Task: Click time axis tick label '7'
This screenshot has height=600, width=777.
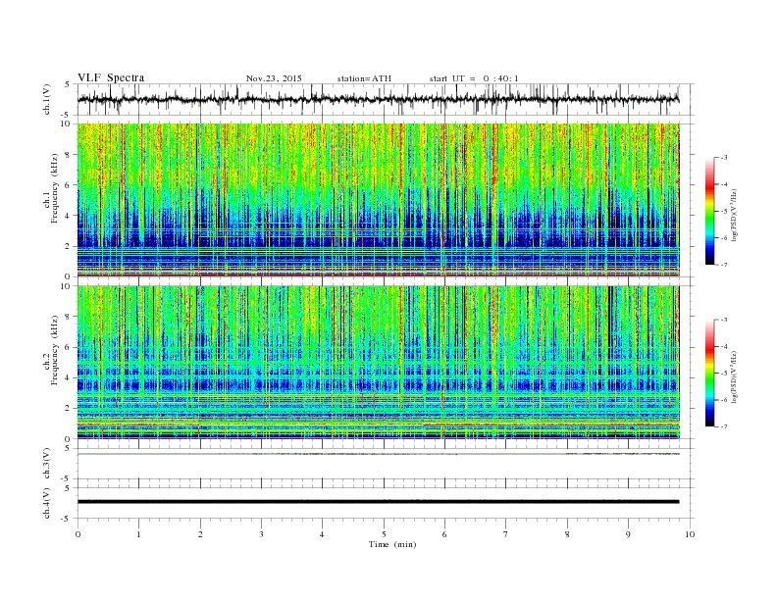Action: pos(506,534)
